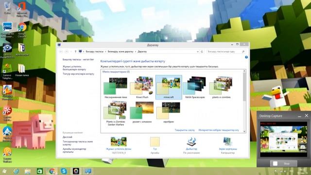Open the green Store app on the taskbar
Viewport: 311px width, 175px height.
(40, 171)
